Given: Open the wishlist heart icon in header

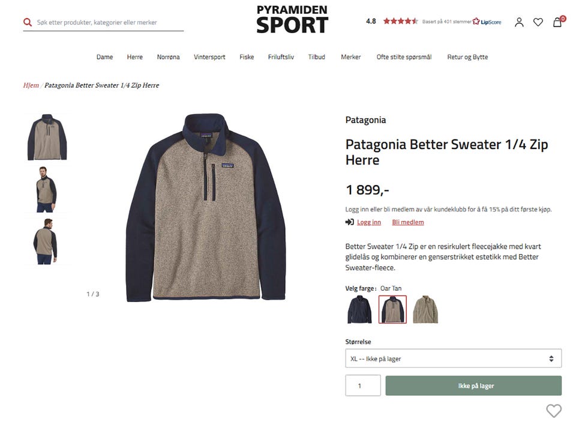Looking at the screenshot, I should pos(538,22).
